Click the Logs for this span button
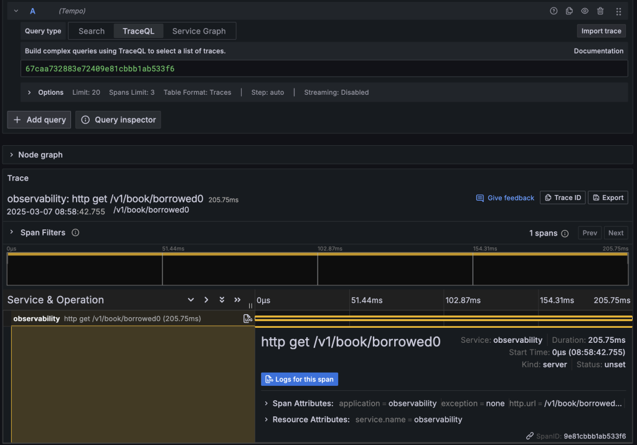Screen dimensions: 637x445 (x=300, y=379)
